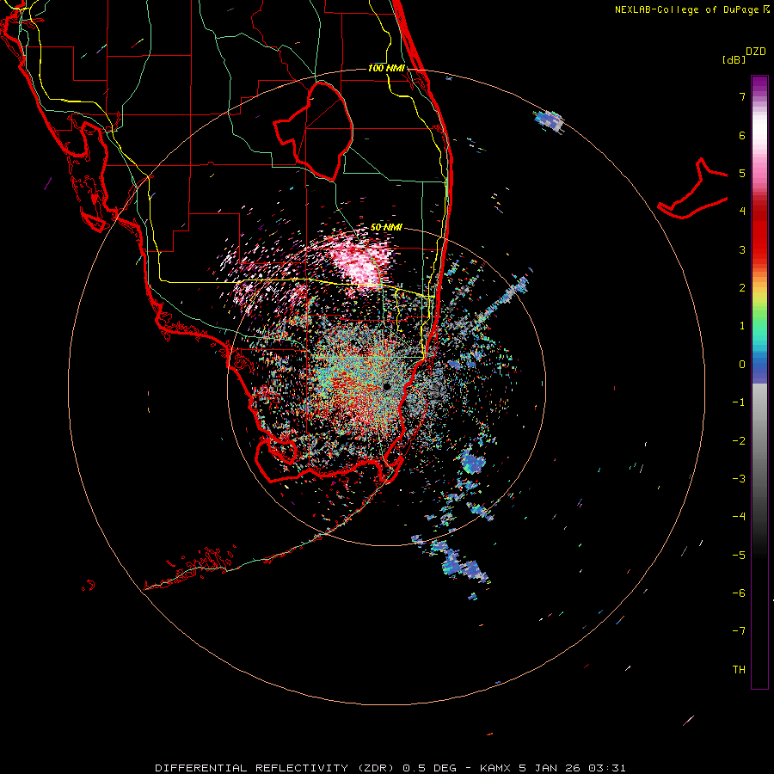Click the -2 value on the color scale
Viewport: 774px width, 774px height.
click(739, 441)
